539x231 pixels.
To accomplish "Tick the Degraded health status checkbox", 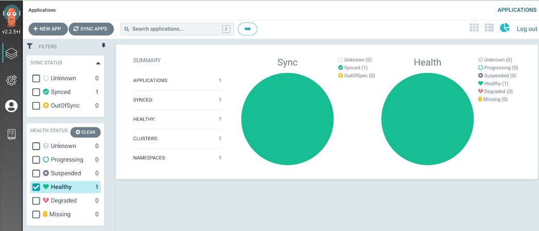I will (x=37, y=201).
